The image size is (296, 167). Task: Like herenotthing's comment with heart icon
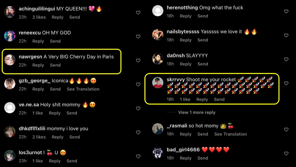286,11
